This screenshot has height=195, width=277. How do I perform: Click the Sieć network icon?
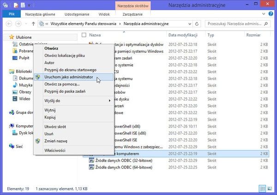click(x=12, y=146)
